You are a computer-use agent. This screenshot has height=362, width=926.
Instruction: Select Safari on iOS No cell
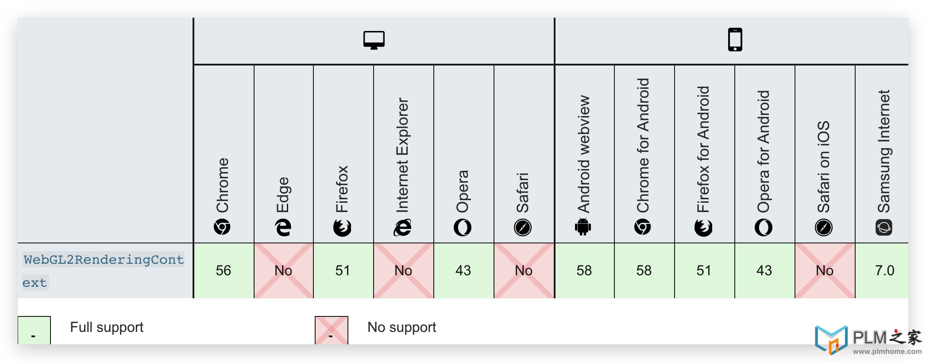825,270
